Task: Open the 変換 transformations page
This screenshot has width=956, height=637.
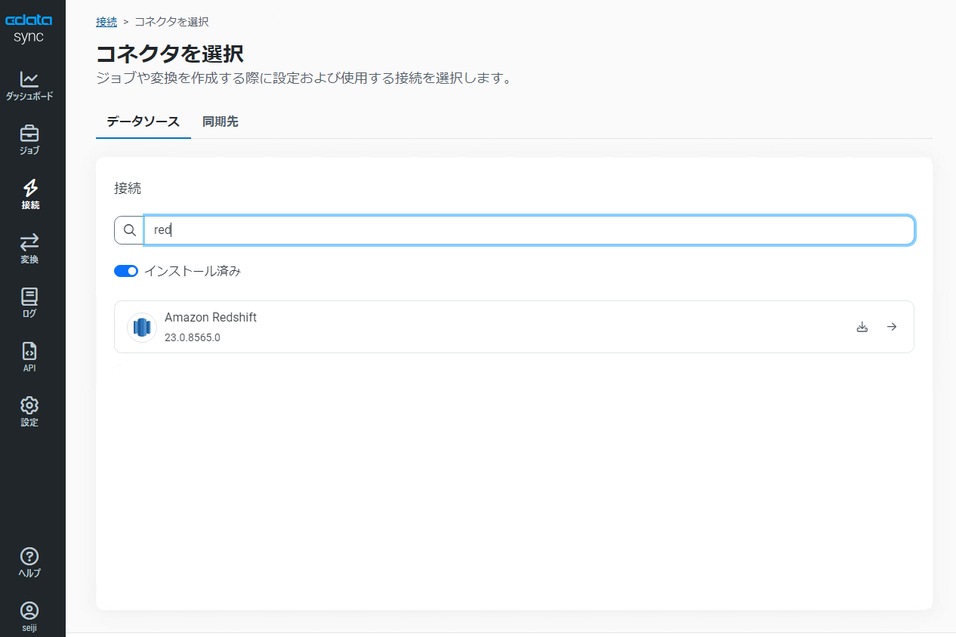Action: [29, 249]
